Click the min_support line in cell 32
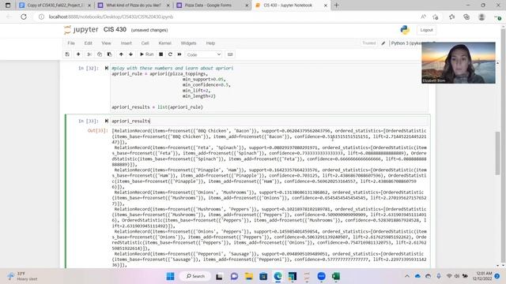Image resolution: width=506 pixels, height=284 pixels. [x=203, y=79]
